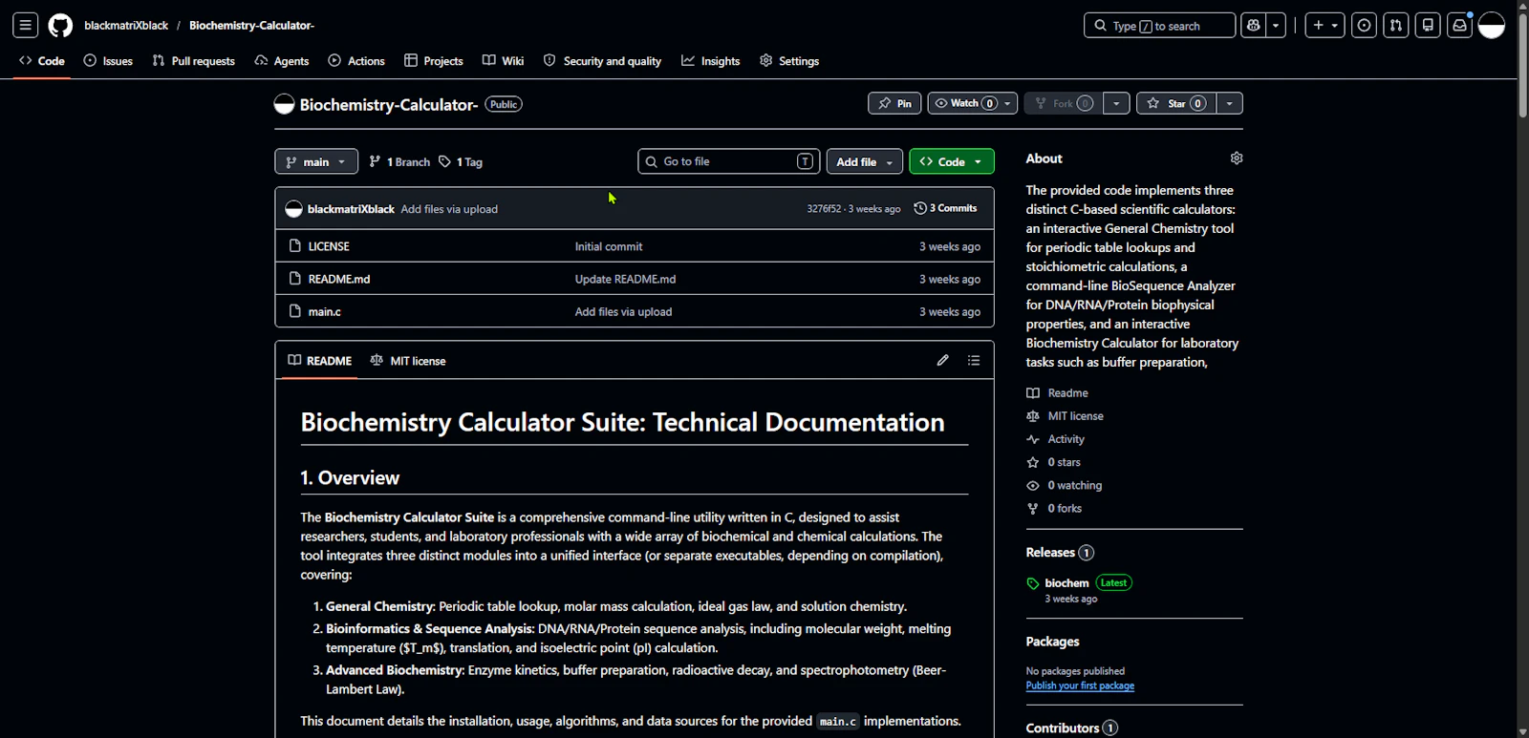Open the green Code clone dropdown
Viewport: 1529px width, 738px height.
point(952,161)
